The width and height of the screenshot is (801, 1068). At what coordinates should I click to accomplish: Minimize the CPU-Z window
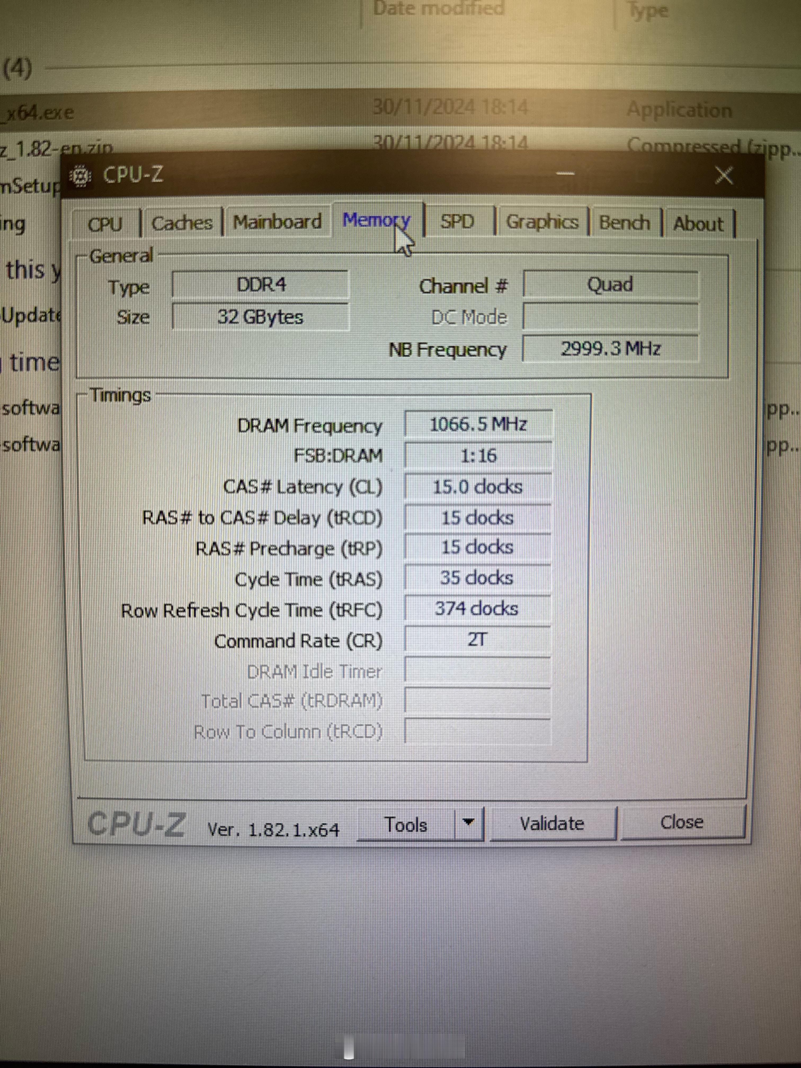(x=565, y=173)
